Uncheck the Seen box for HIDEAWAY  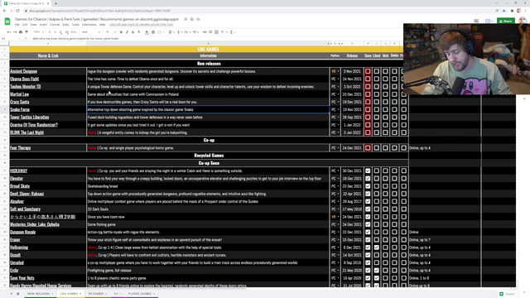click(368, 171)
